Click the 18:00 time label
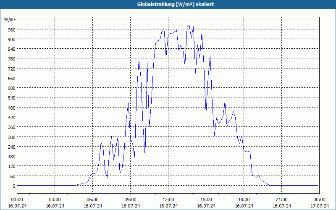Screen dimensions: 336x210 point(244,200)
